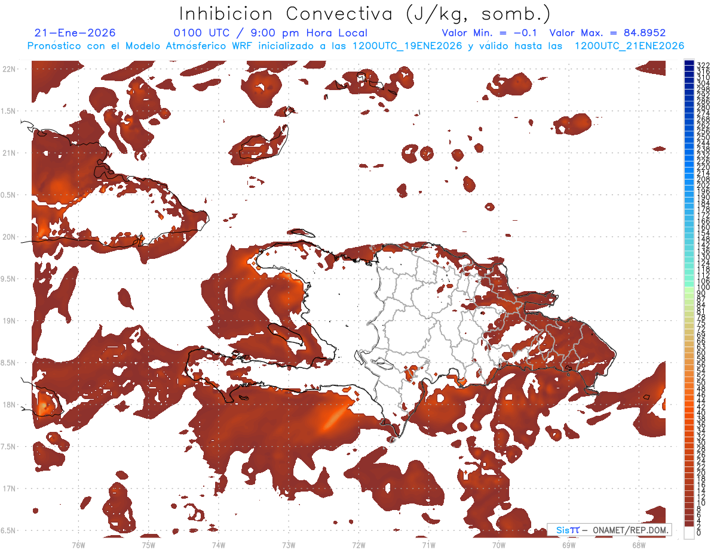717x553 pixels.
Task: Click the '7.5N' latitude label
Action: tap(9, 447)
